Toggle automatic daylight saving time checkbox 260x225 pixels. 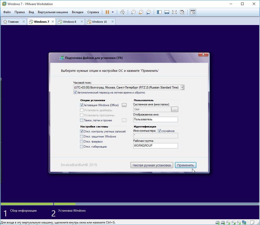[75, 93]
